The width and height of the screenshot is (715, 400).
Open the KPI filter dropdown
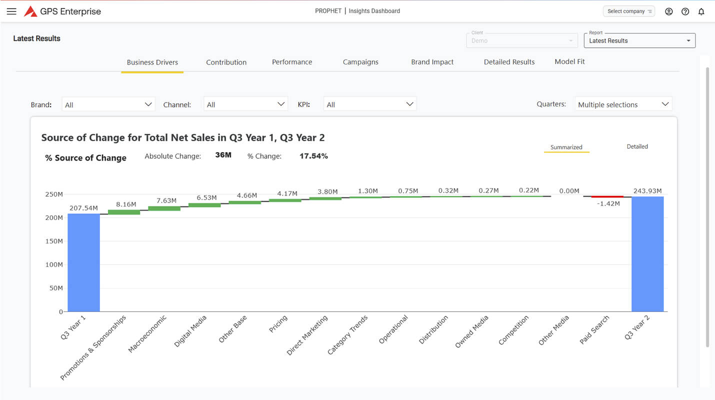(x=369, y=104)
